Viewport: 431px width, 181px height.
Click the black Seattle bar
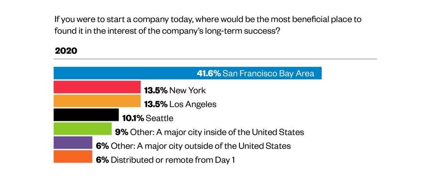(86, 115)
